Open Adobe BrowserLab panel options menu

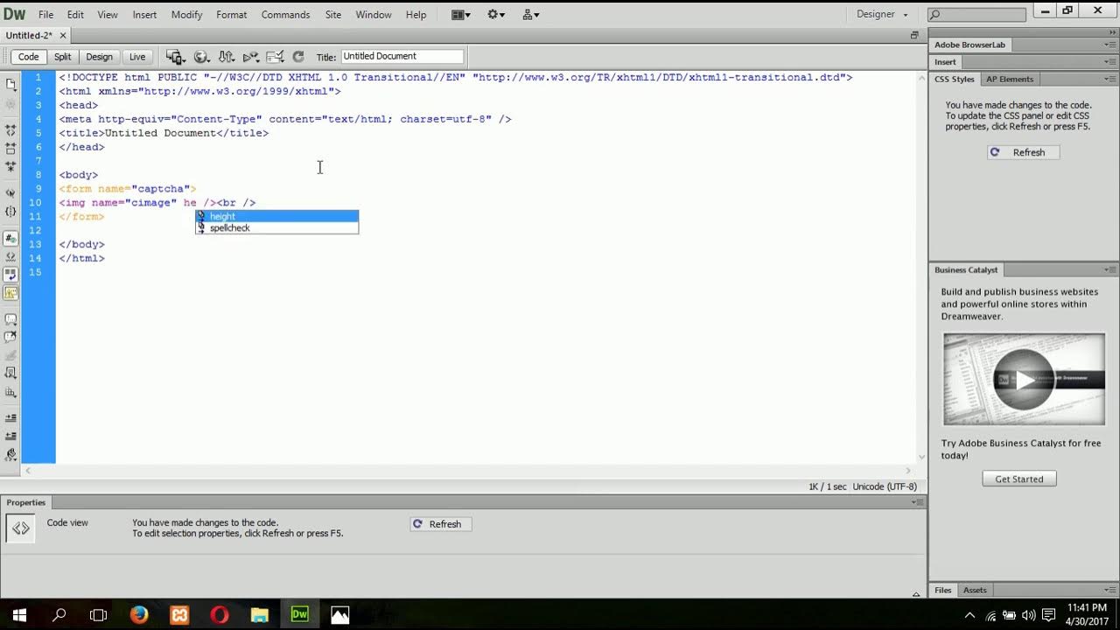[1109, 45]
